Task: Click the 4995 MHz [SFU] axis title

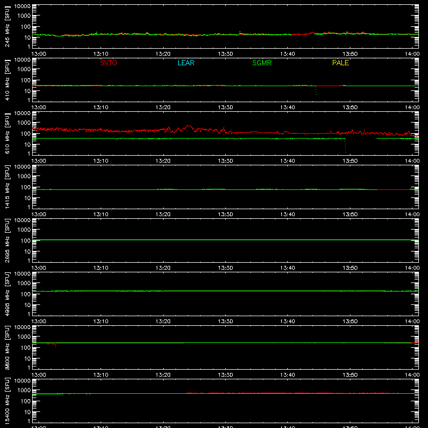Action: [7, 294]
